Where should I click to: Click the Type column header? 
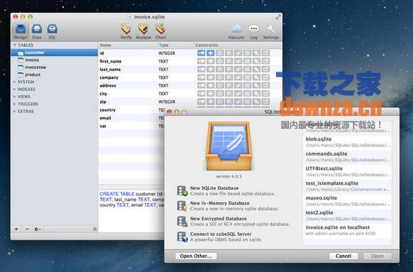[176, 45]
